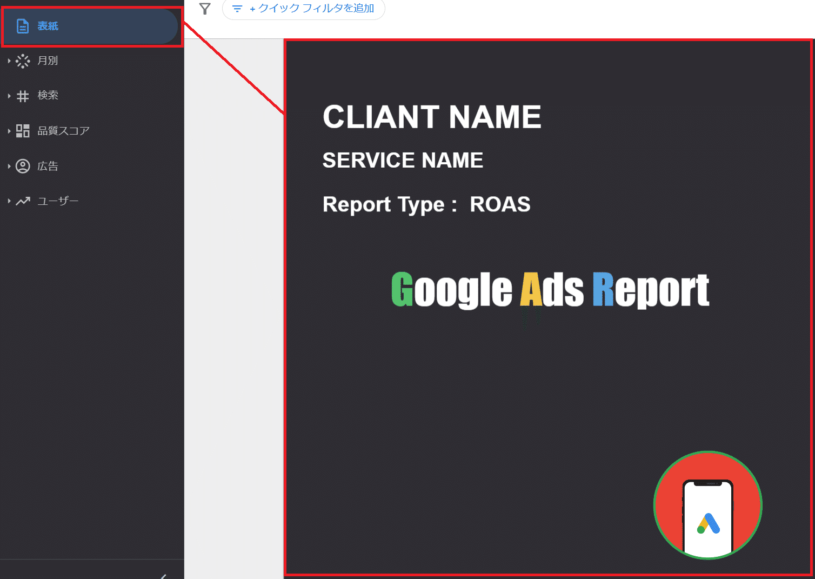Viewport: 815px width, 579px height.
Task: Expand the 品質スコア section arrow
Action: [x=9, y=131]
